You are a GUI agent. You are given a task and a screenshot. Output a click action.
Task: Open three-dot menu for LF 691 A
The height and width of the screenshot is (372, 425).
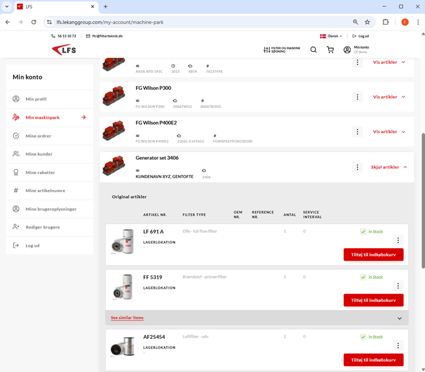398,240
